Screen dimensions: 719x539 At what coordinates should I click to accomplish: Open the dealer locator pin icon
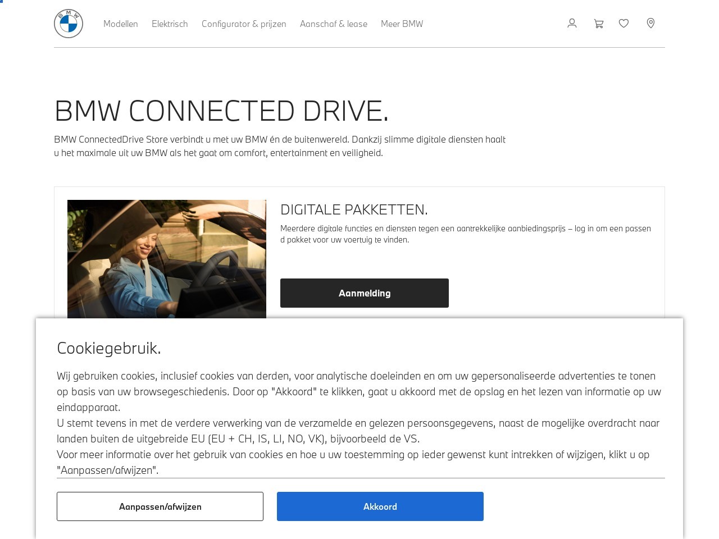point(650,24)
